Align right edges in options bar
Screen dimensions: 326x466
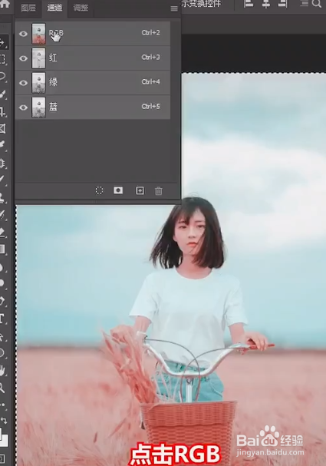click(282, 3)
